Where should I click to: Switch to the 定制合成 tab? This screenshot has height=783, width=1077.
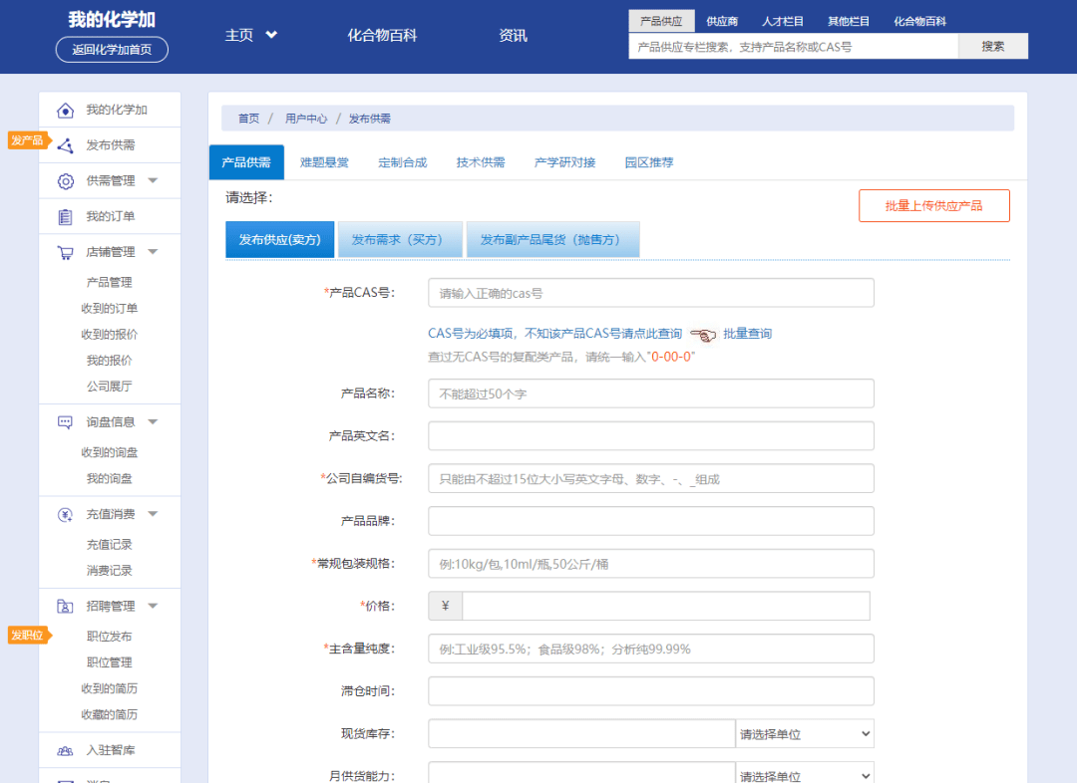(403, 162)
